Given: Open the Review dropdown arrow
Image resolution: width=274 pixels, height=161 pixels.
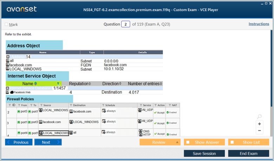Looking at the screenshot, I should (x=177, y=142).
